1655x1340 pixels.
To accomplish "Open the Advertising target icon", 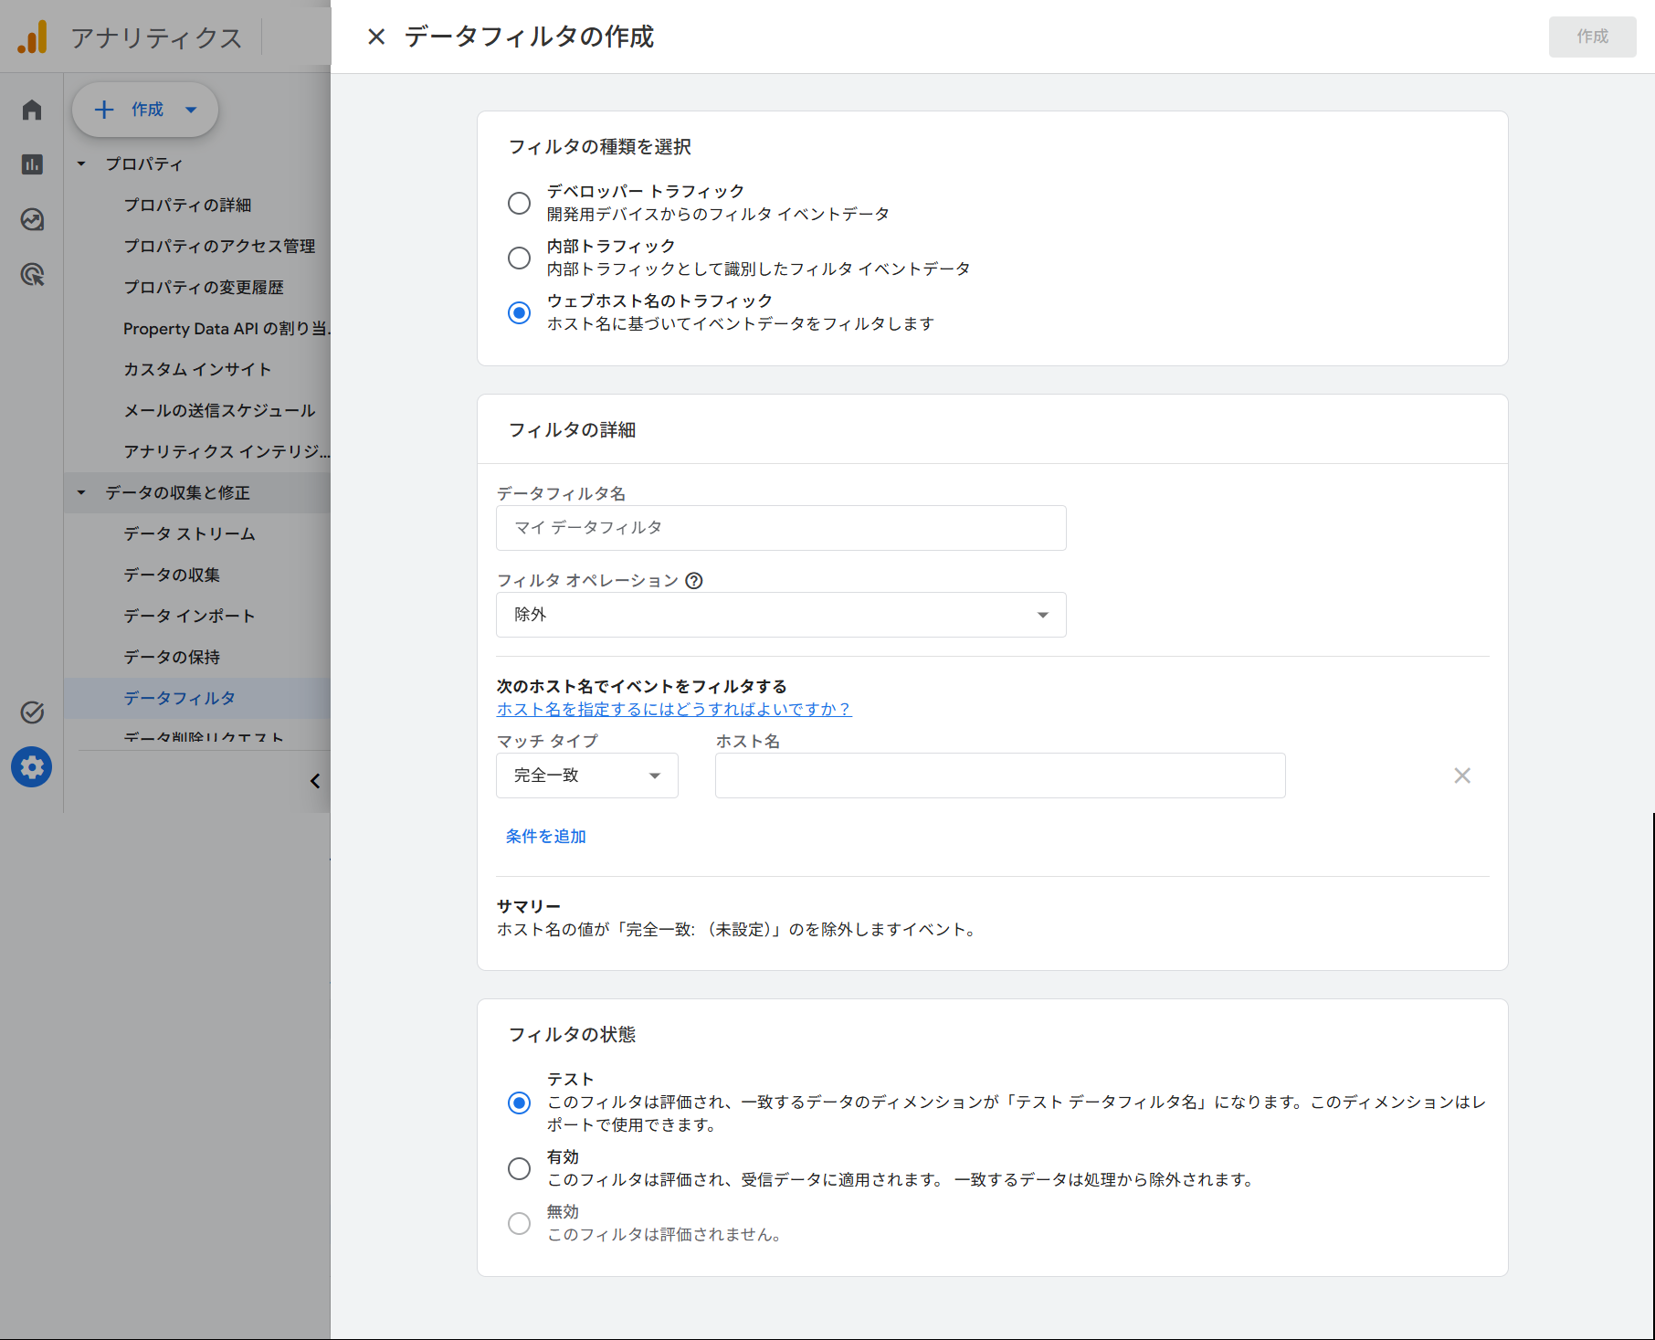I will (32, 274).
